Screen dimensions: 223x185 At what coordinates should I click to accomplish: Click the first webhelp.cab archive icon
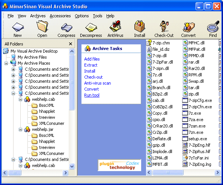click(27, 99)
